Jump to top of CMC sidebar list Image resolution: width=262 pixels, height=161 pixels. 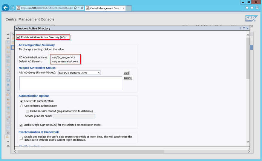click(8, 34)
